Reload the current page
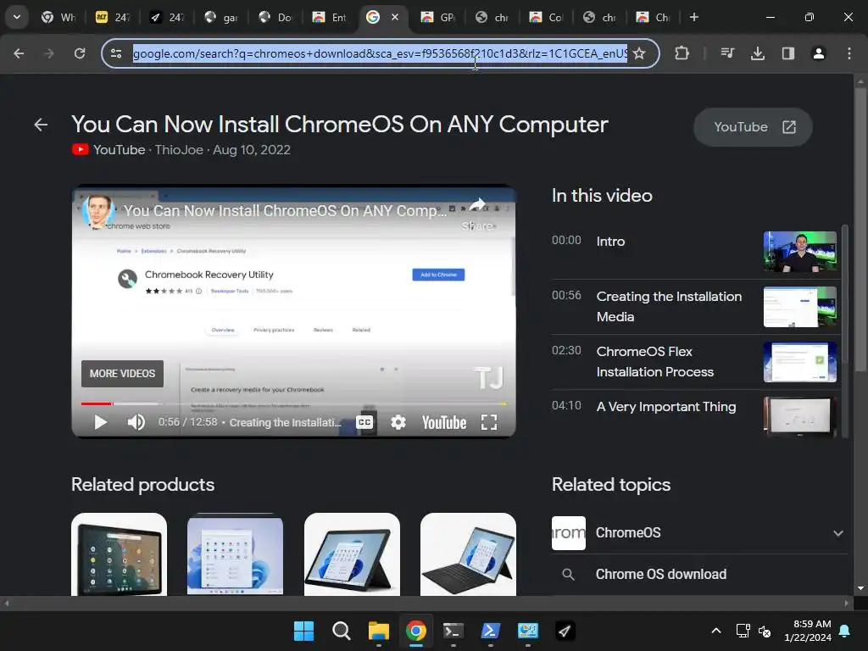The height and width of the screenshot is (651, 868). click(x=80, y=53)
